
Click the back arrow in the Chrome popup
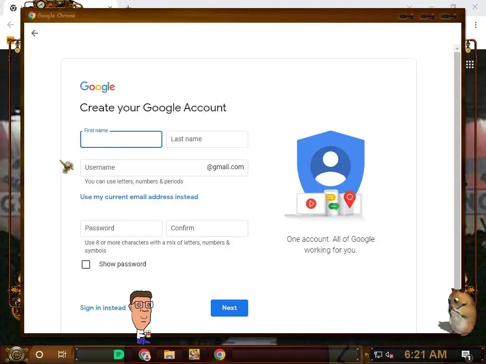(35, 33)
